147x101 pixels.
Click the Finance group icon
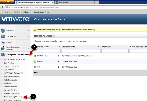(x=35, y=62)
